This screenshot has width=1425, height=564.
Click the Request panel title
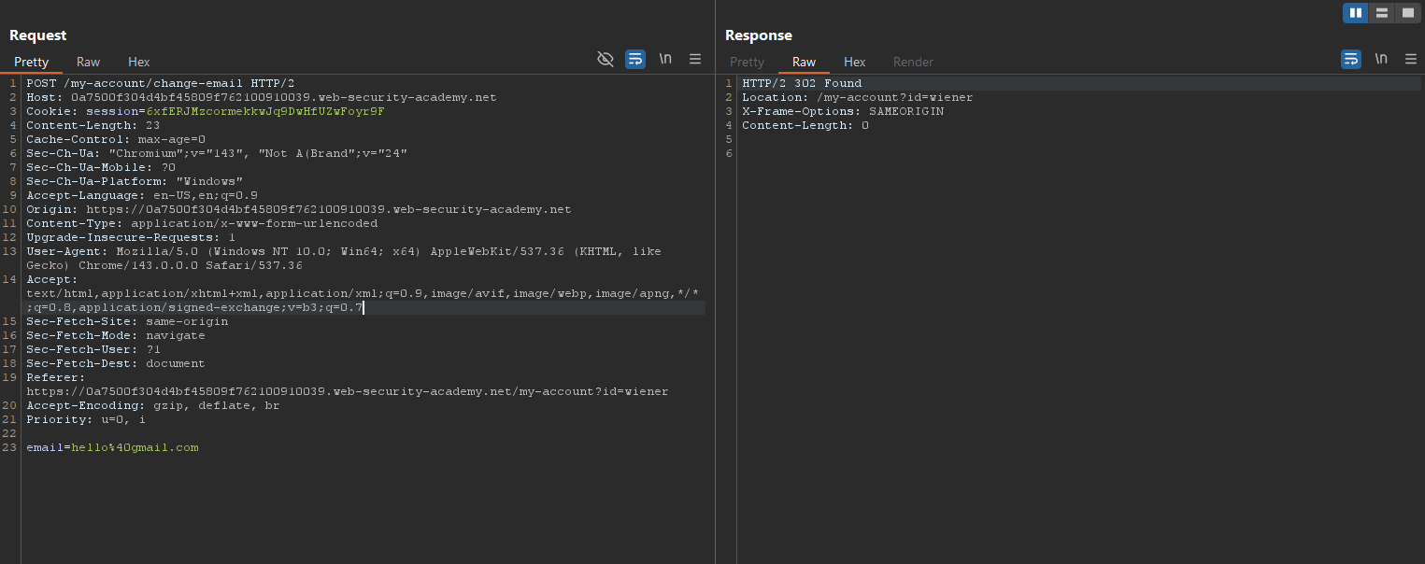click(x=38, y=35)
